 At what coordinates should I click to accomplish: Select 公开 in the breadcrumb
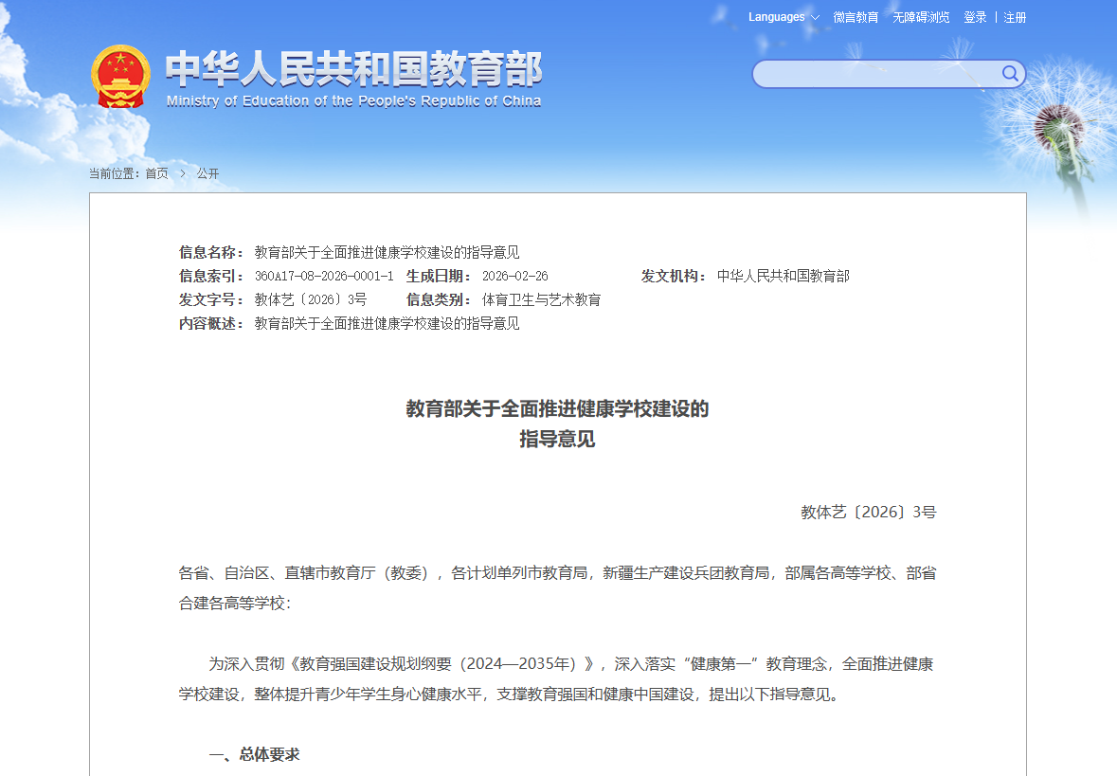coord(207,173)
